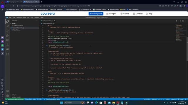The image size is (188, 105).
Task: Open Explorer panel more actions ellipsis
Action: [x=37, y=21]
